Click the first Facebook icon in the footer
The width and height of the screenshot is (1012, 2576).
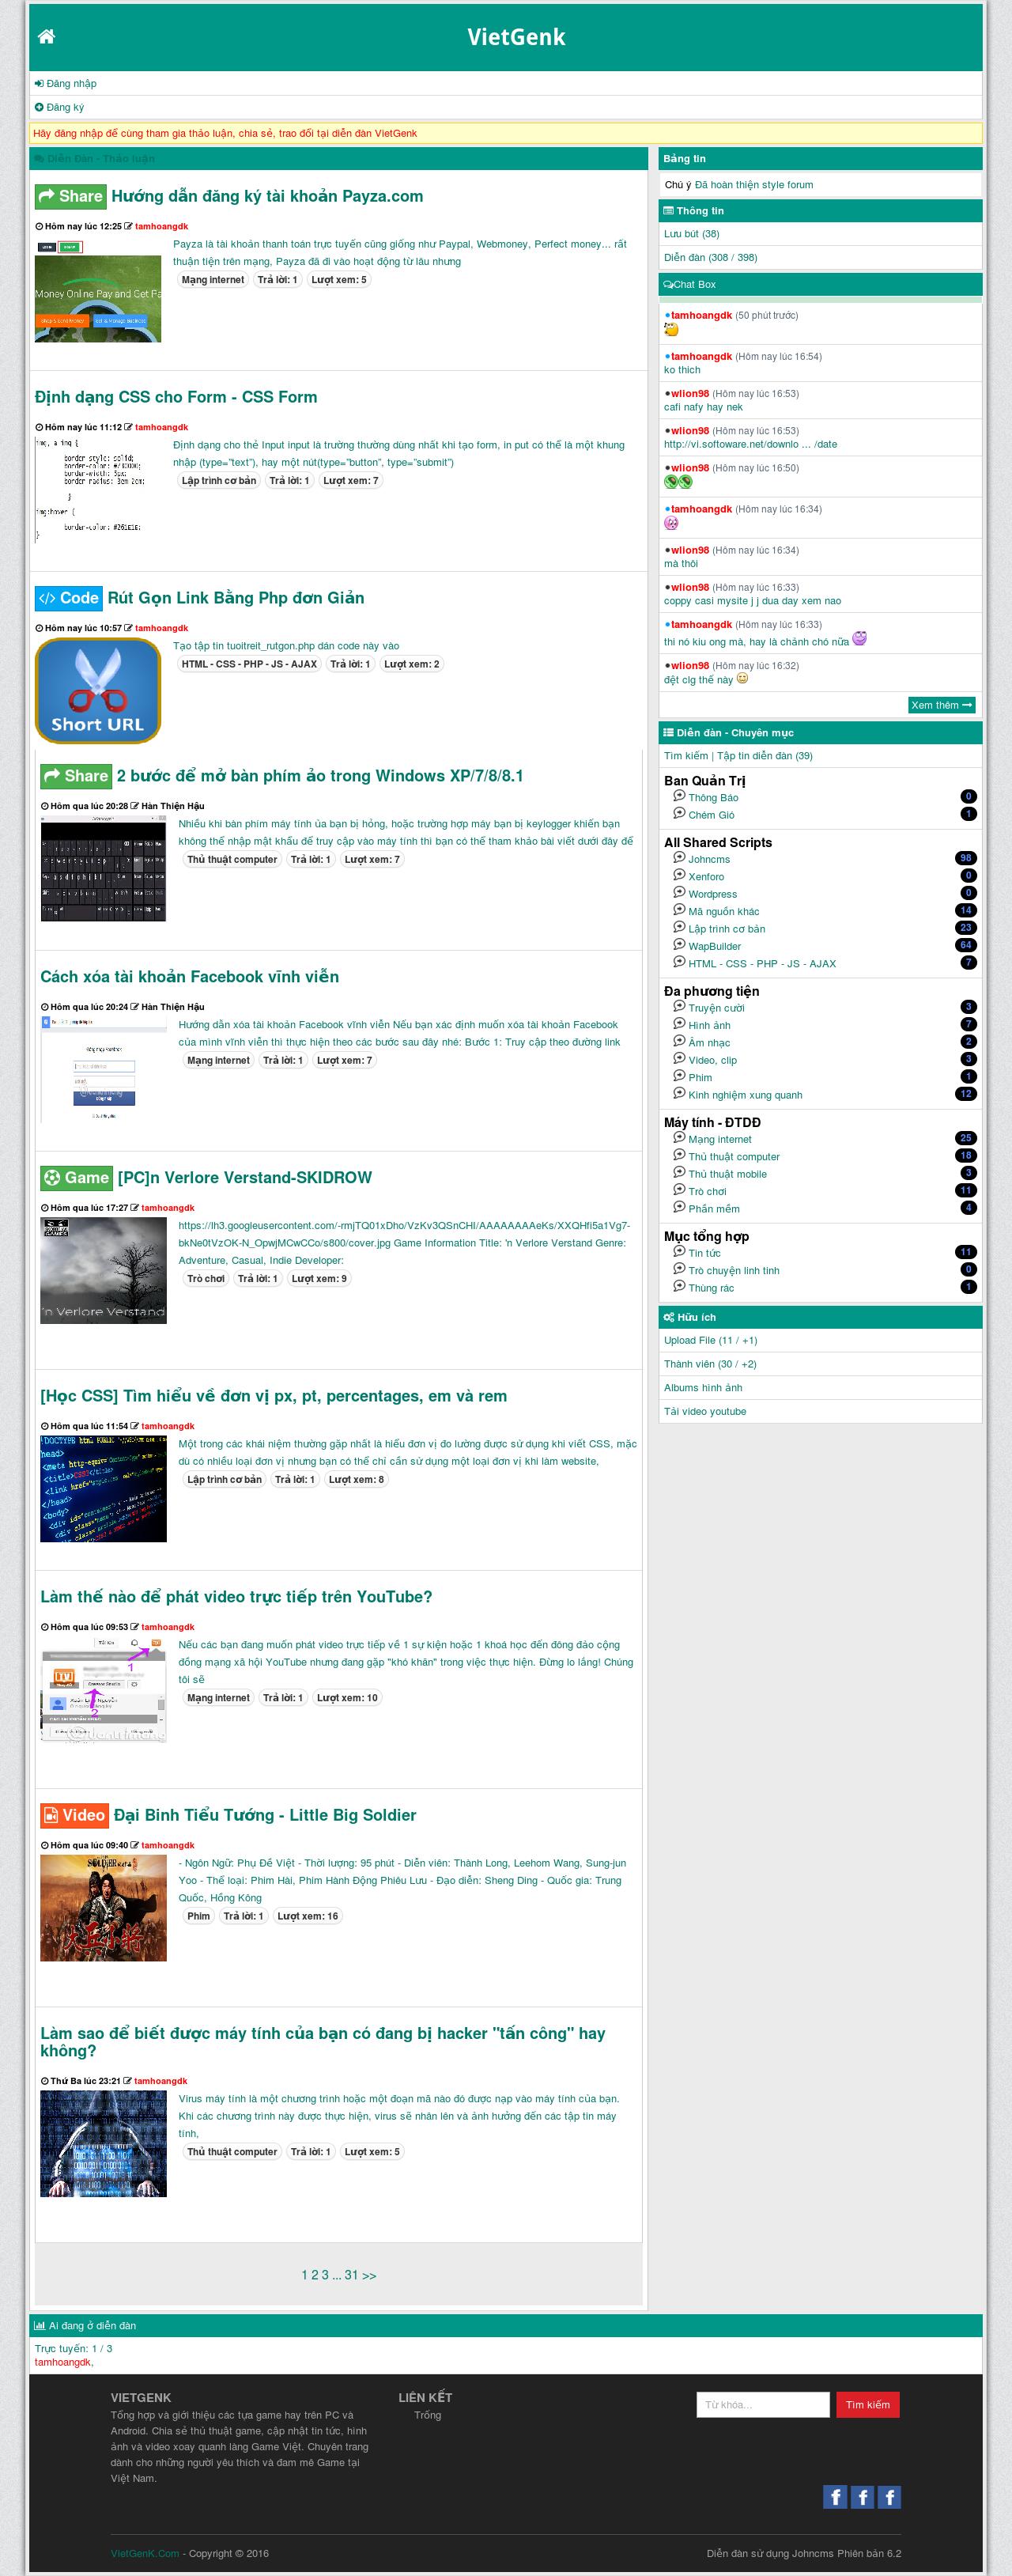click(834, 2496)
